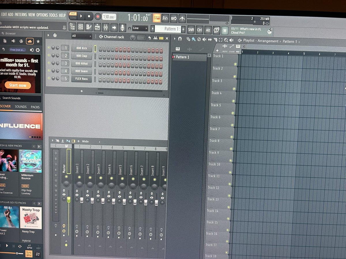Image resolution: width=346 pixels, height=259 pixels.
Task: Open the EDIT menu
Action: click(4, 14)
